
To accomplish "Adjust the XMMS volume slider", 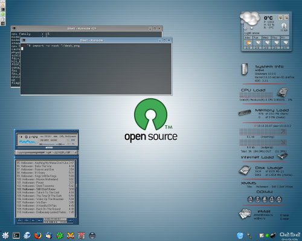I will pyautogui.click(x=48, y=144).
